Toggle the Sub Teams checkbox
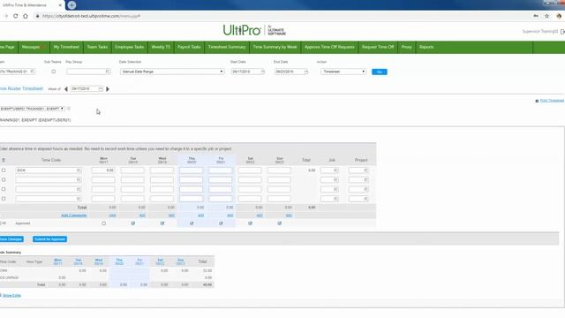 pyautogui.click(x=54, y=72)
